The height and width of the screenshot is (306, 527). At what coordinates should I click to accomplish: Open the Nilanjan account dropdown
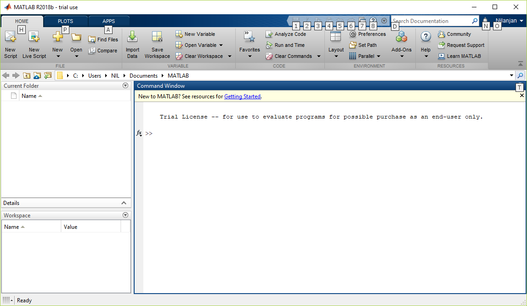509,21
